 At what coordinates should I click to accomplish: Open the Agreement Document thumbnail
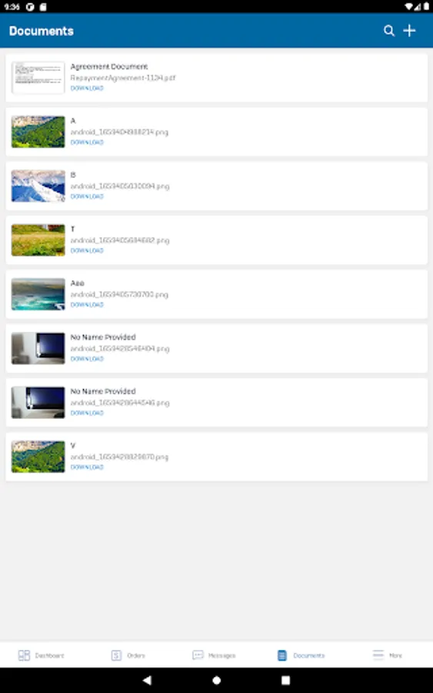pos(38,78)
